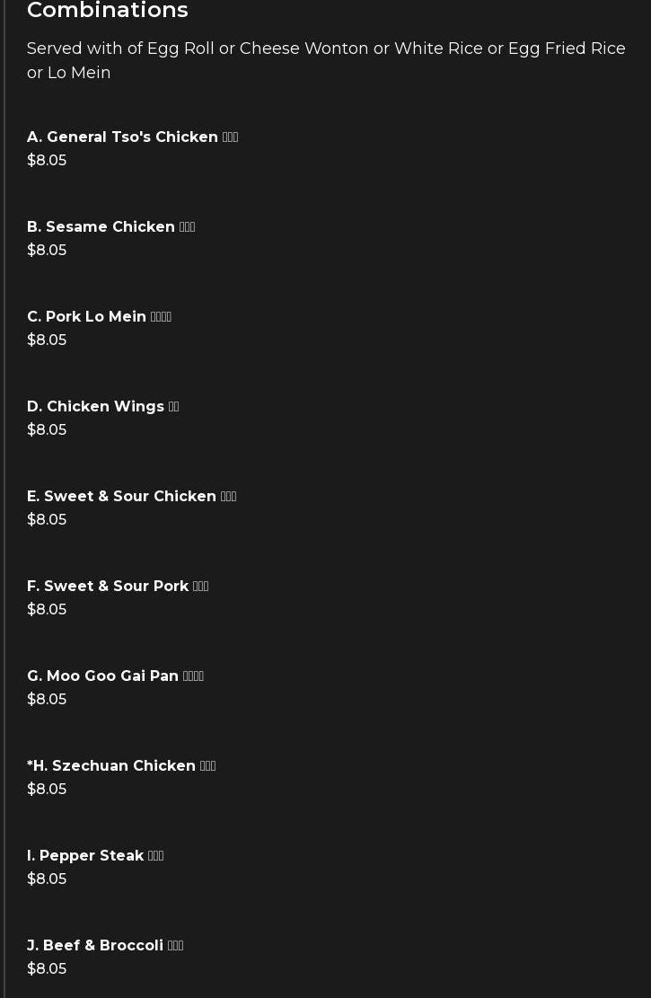
Task: Choose C. Pork Lo Mein combination
Action: click(x=100, y=316)
